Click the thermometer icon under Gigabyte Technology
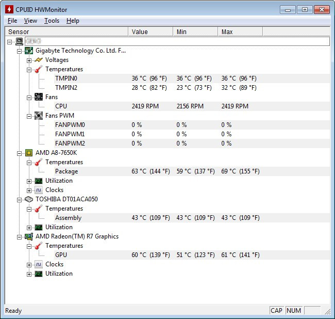Viewport: 335px width, 319px height. tap(39, 69)
